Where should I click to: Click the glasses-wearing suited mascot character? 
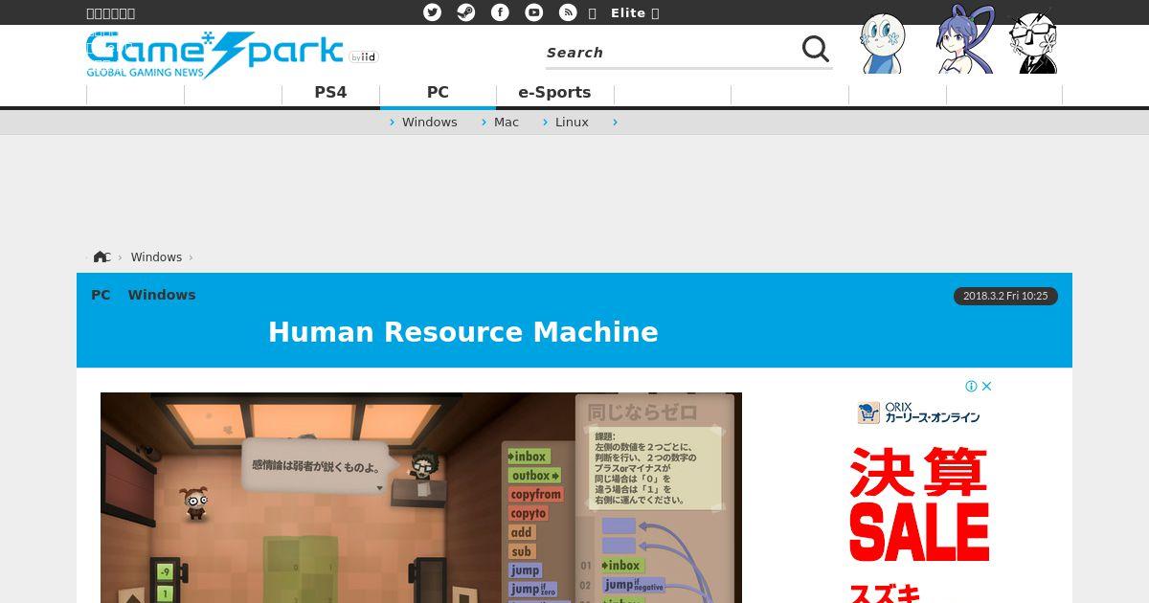click(1034, 42)
